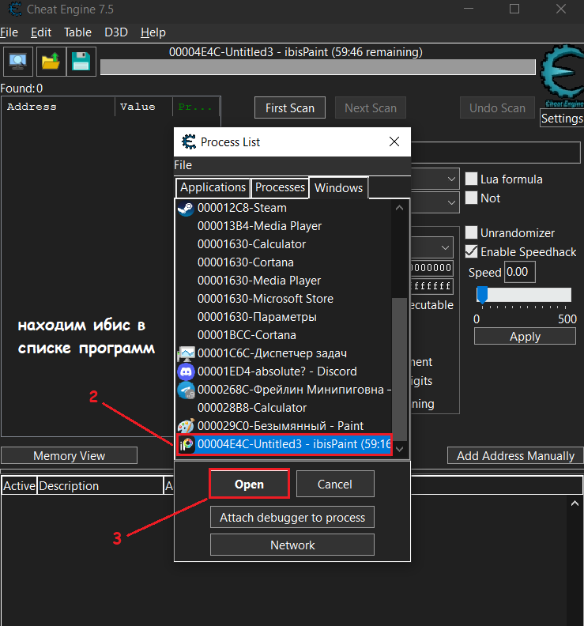The height and width of the screenshot is (626, 584).
Task: Select 00001630-Cortana entry
Action: coord(246,262)
